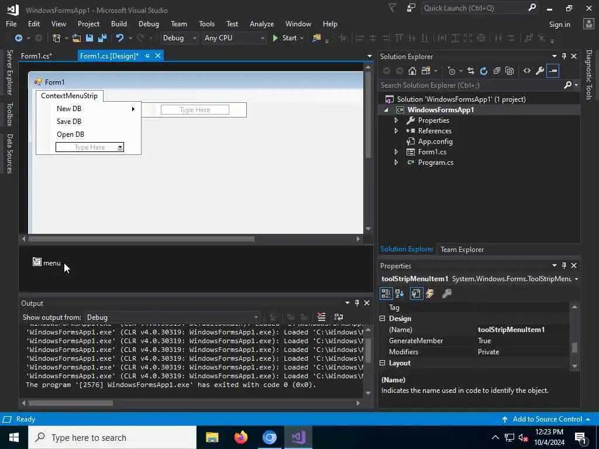The width and height of the screenshot is (599, 449).
Task: Pin the Form1.cs [Design] tab
Action: [x=147, y=56]
